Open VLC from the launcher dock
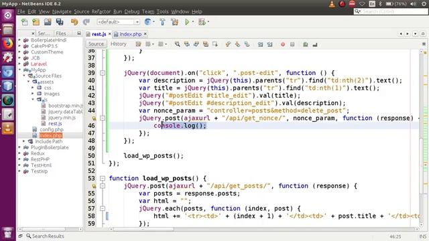 tap(7, 129)
